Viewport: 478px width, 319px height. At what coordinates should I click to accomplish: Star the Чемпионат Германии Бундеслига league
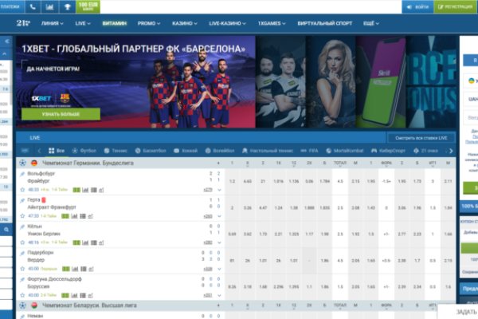coord(23,163)
